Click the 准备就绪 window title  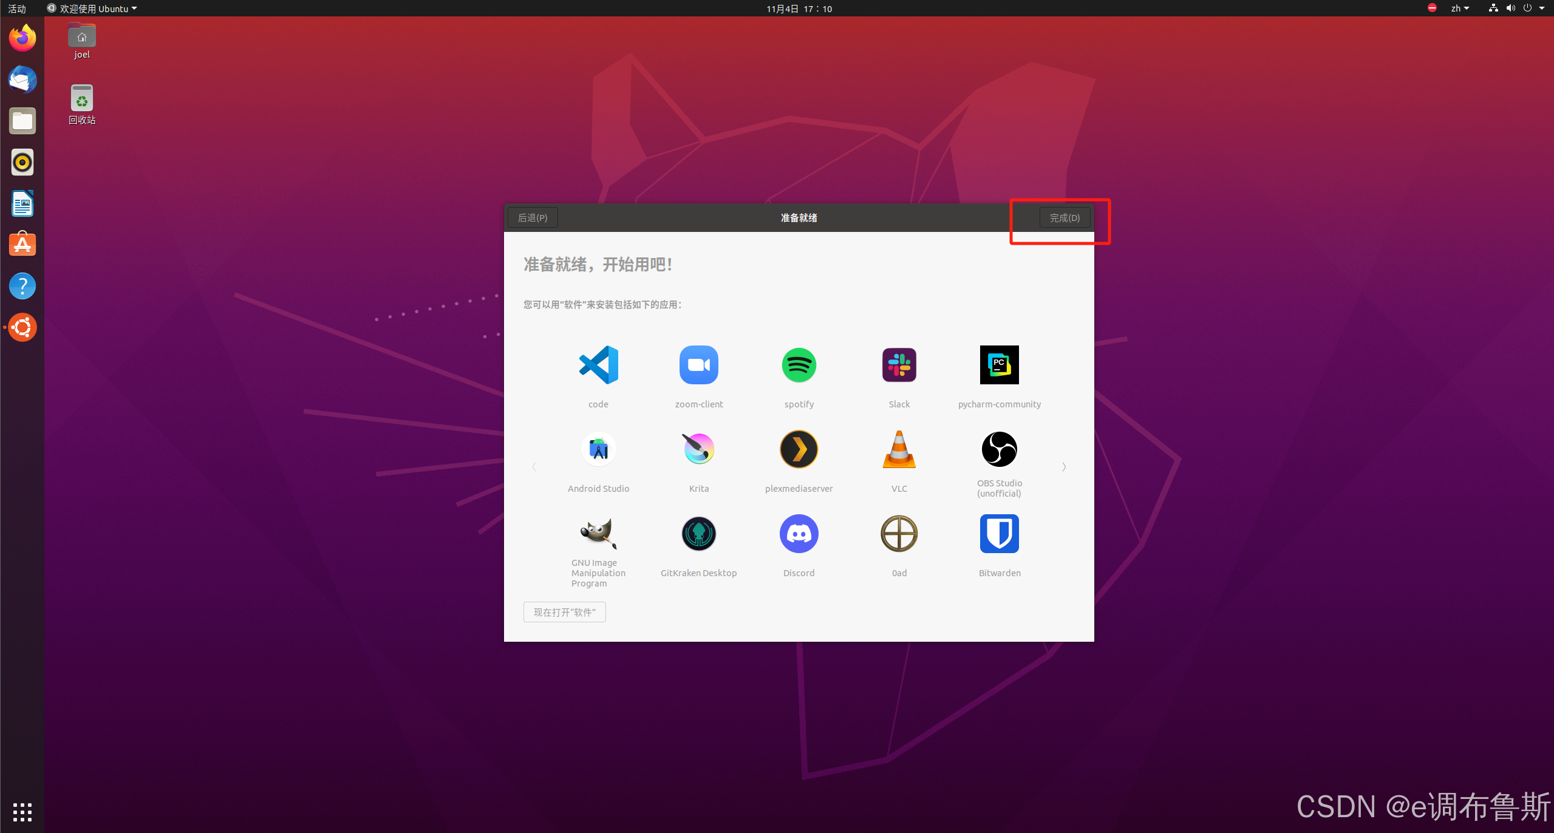click(799, 217)
